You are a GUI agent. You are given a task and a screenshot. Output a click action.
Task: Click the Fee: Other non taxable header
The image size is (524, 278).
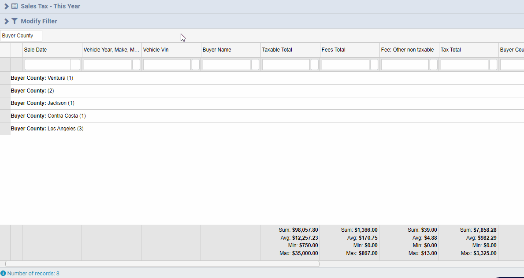tap(409, 50)
